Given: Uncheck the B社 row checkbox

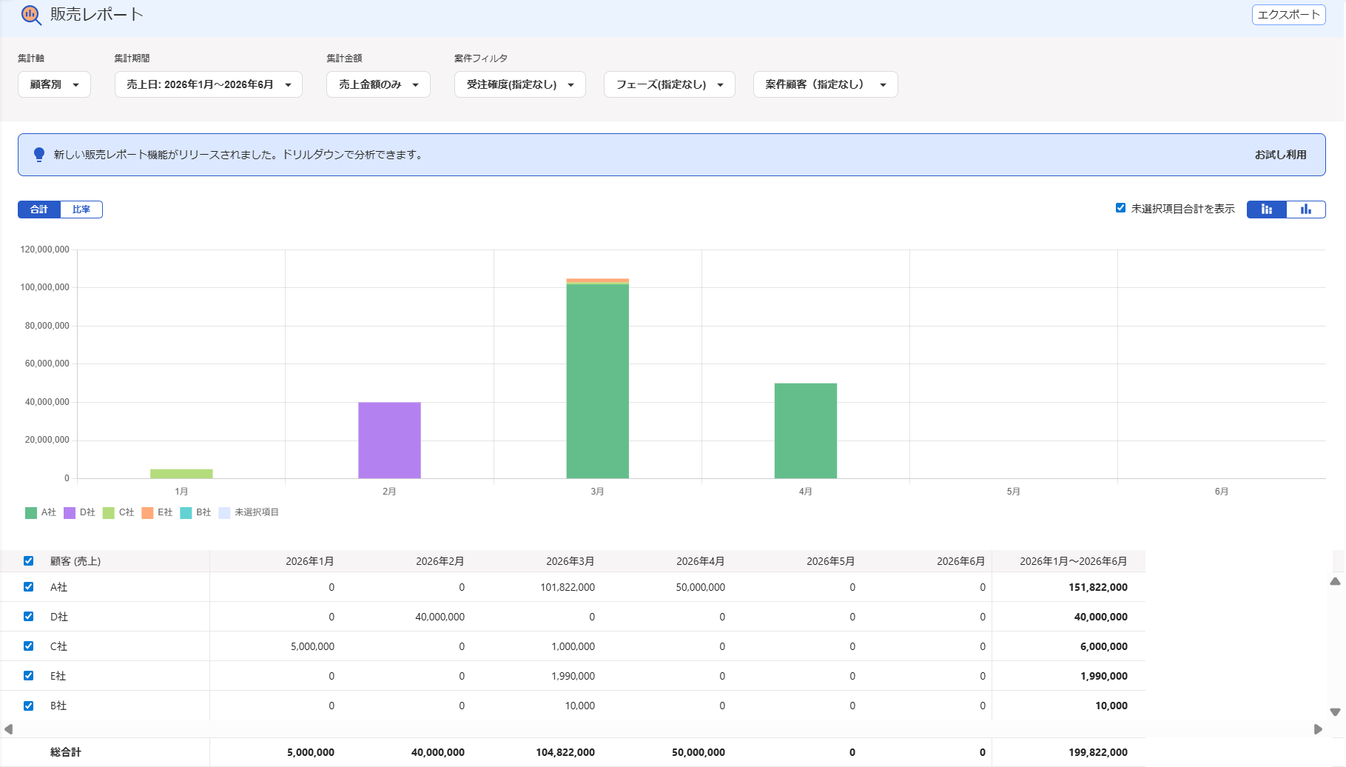Looking at the screenshot, I should pos(28,706).
